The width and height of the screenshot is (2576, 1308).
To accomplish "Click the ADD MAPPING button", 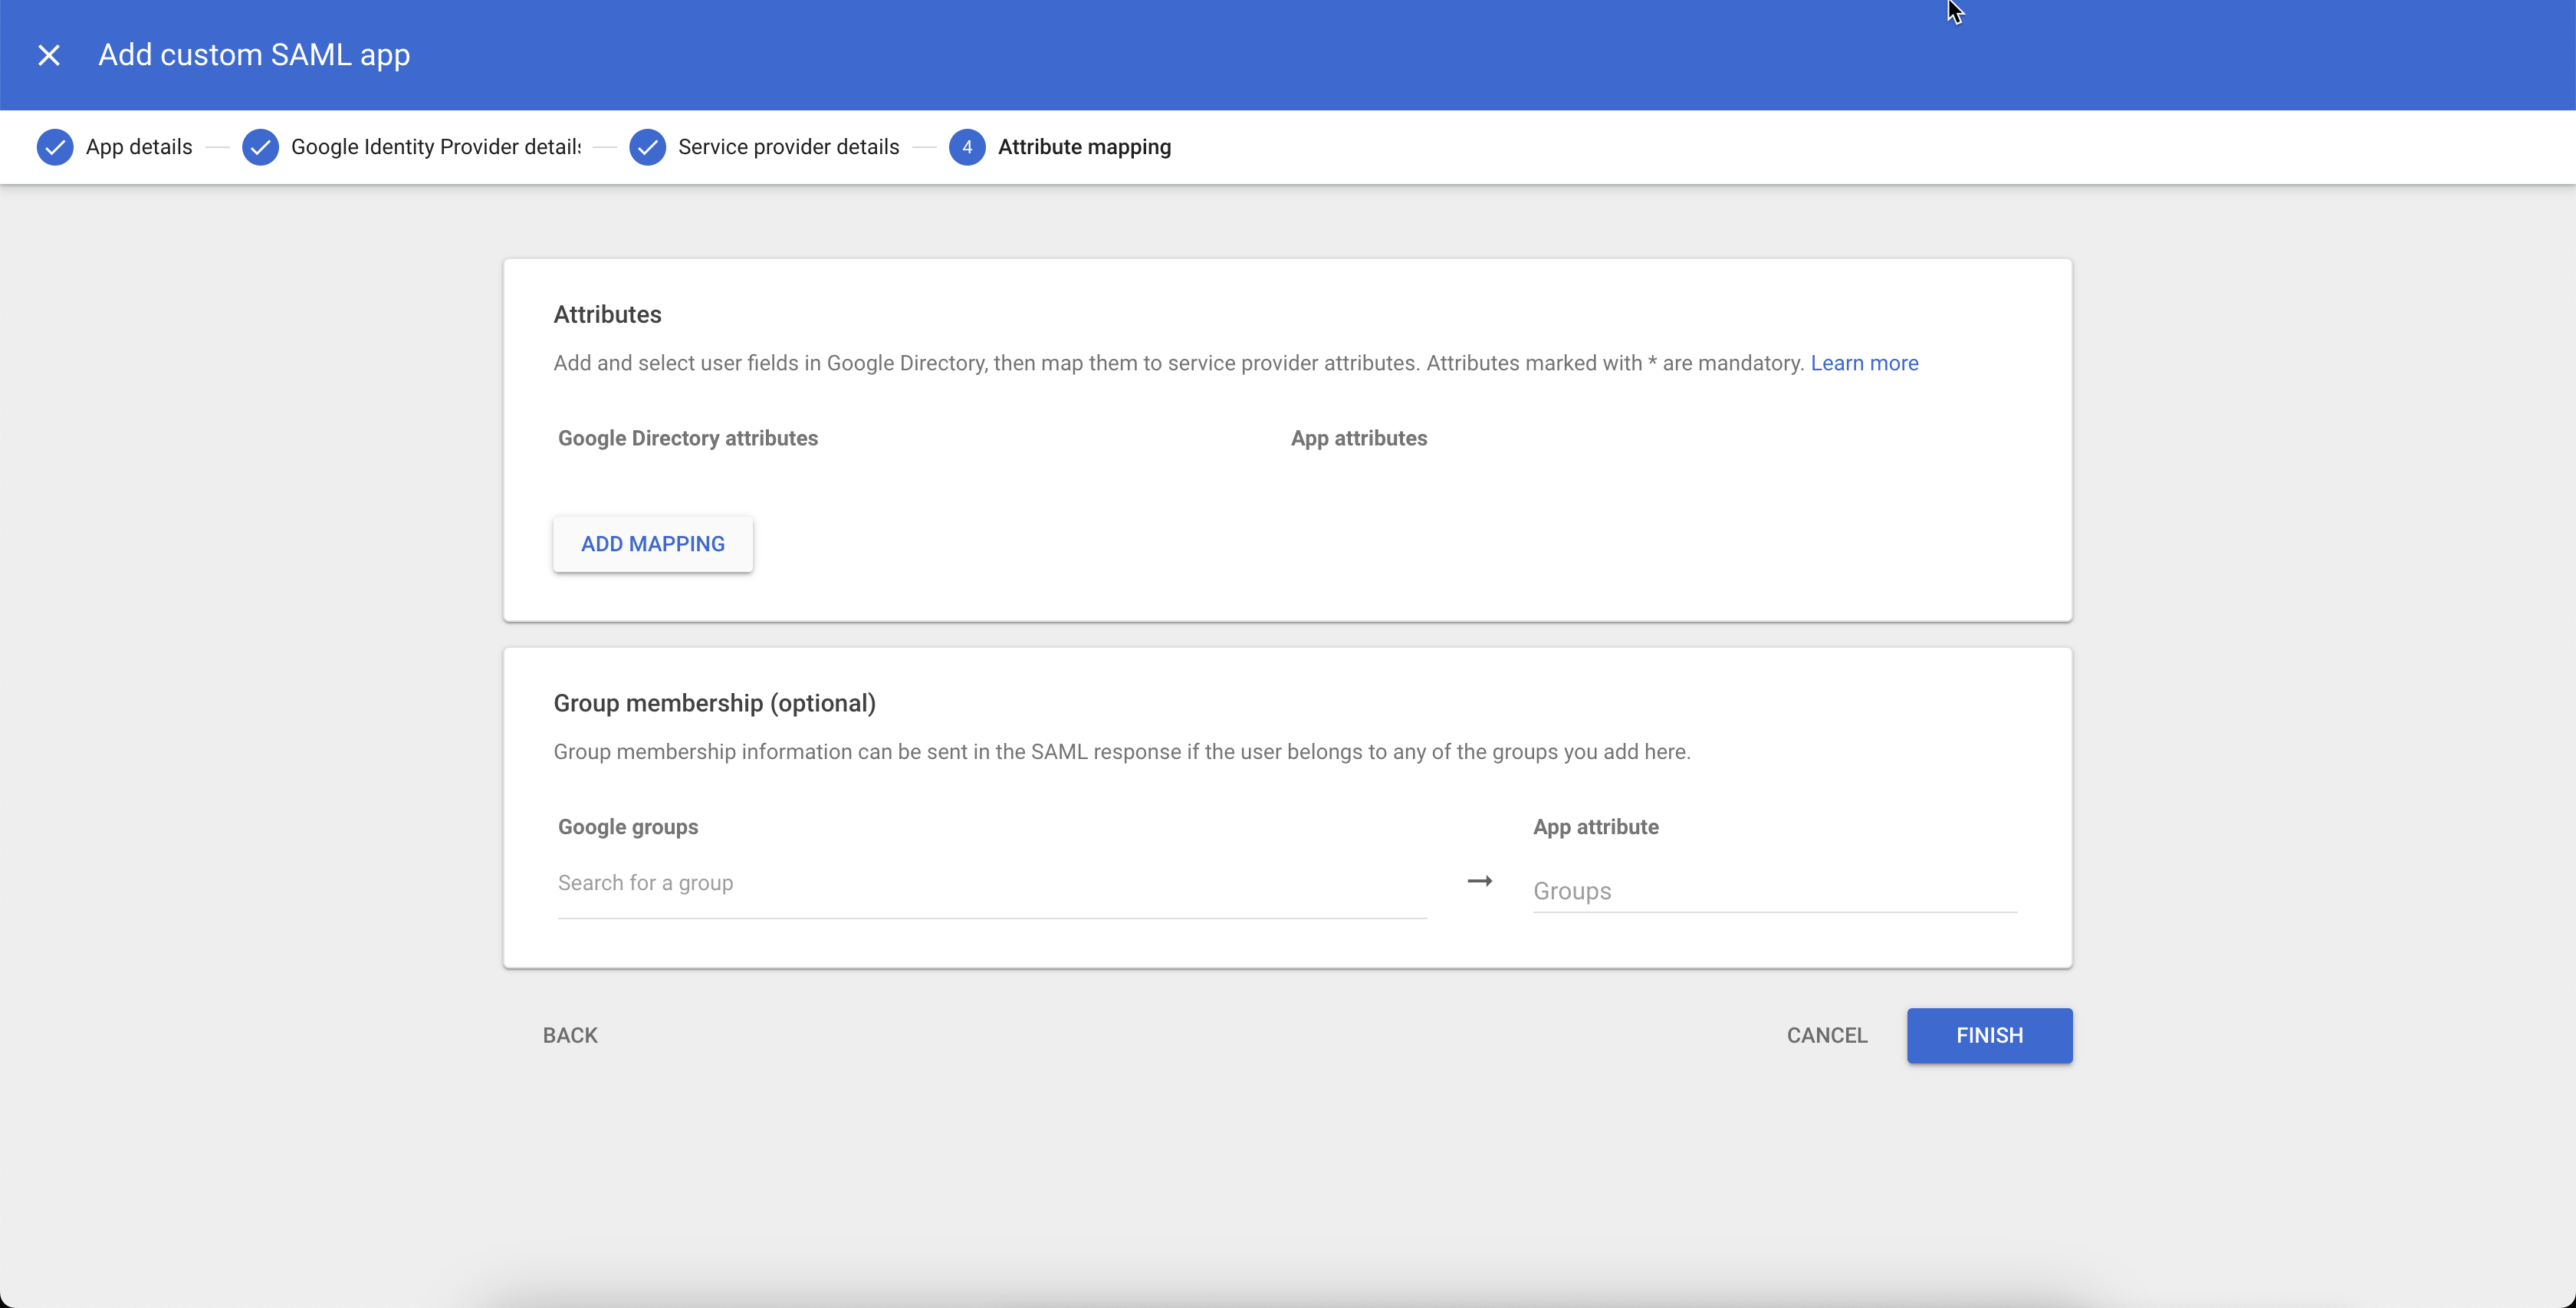I will click(x=652, y=543).
